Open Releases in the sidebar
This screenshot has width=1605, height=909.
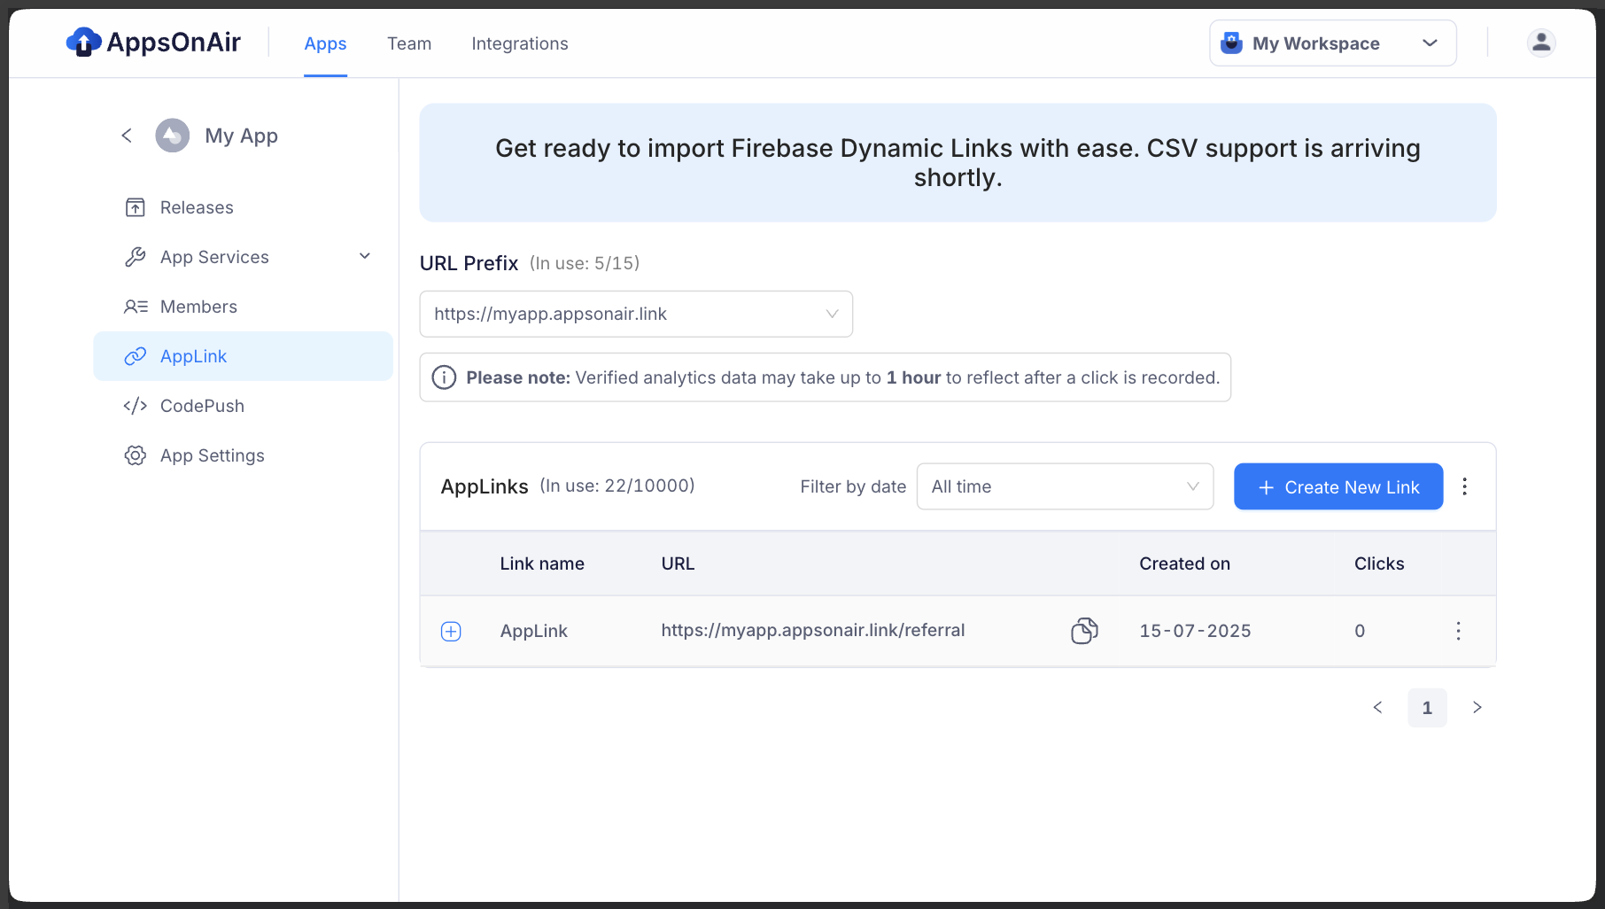click(x=243, y=207)
